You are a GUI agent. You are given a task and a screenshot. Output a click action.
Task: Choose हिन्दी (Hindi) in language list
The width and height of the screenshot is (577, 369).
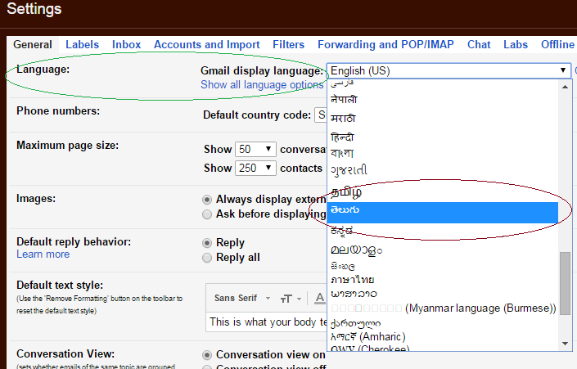[442, 137]
